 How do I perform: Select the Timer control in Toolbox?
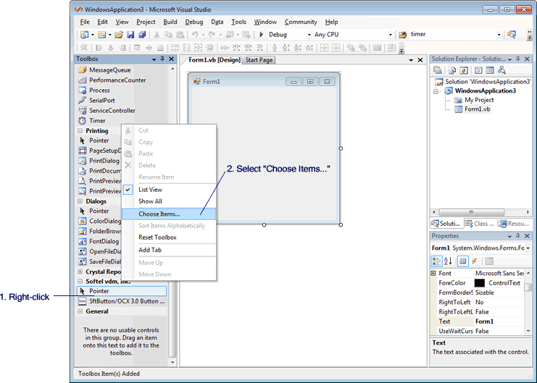click(97, 121)
